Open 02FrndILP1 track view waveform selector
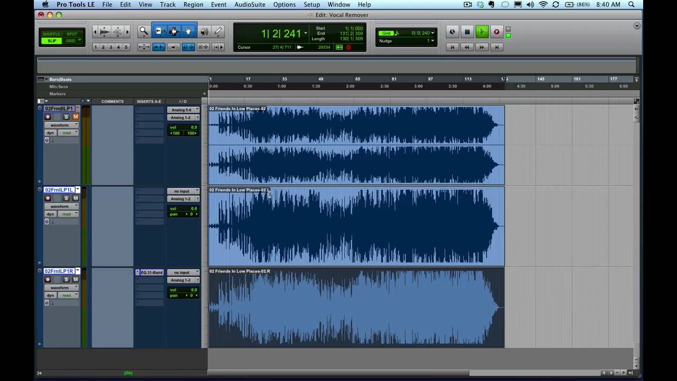 point(61,125)
